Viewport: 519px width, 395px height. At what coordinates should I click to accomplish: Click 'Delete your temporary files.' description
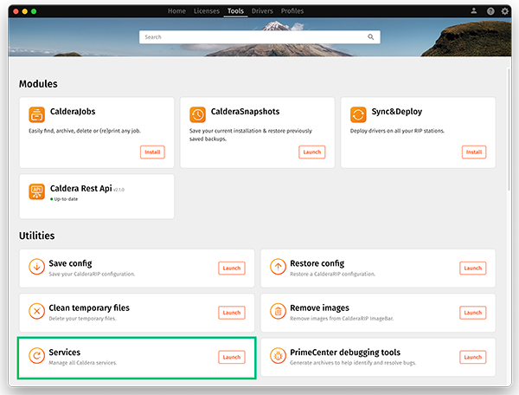click(x=83, y=319)
